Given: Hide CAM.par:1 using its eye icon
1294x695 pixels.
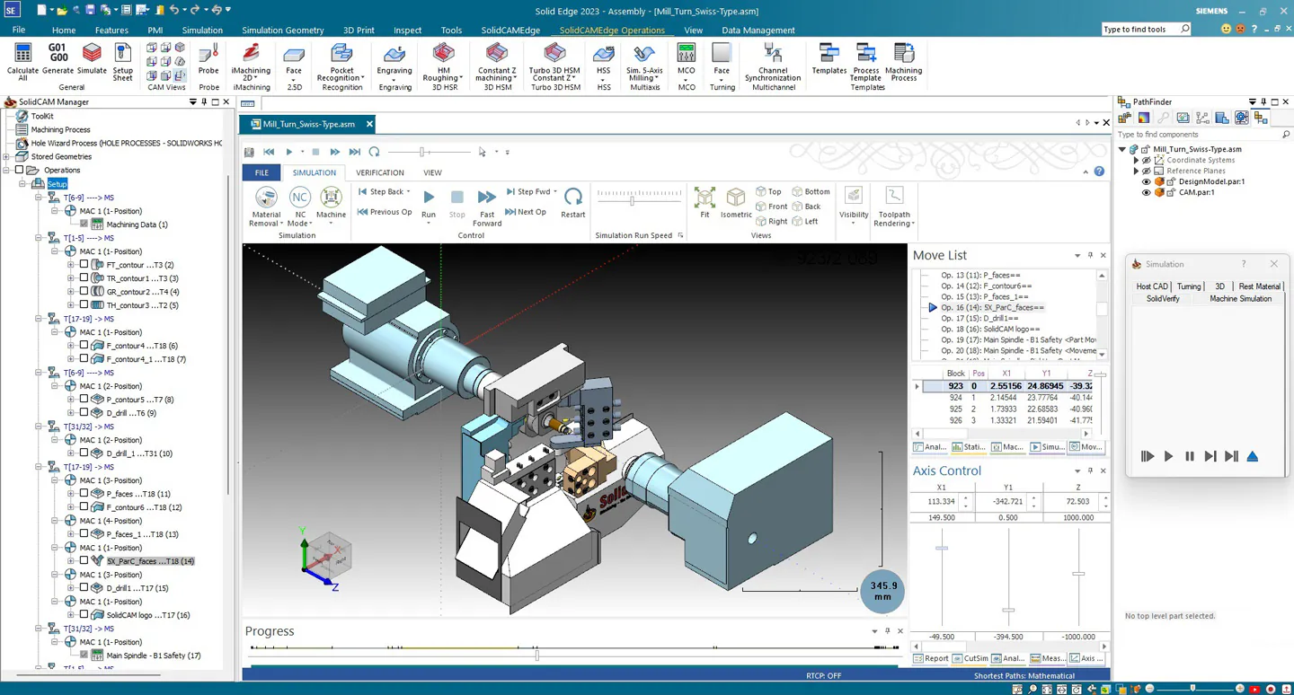Looking at the screenshot, I should [1146, 192].
